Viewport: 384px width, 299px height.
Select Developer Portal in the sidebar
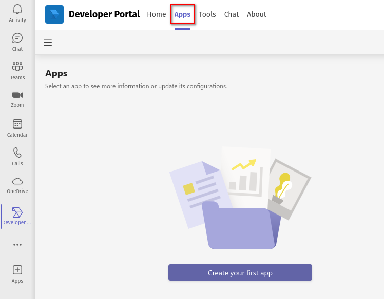tap(17, 213)
